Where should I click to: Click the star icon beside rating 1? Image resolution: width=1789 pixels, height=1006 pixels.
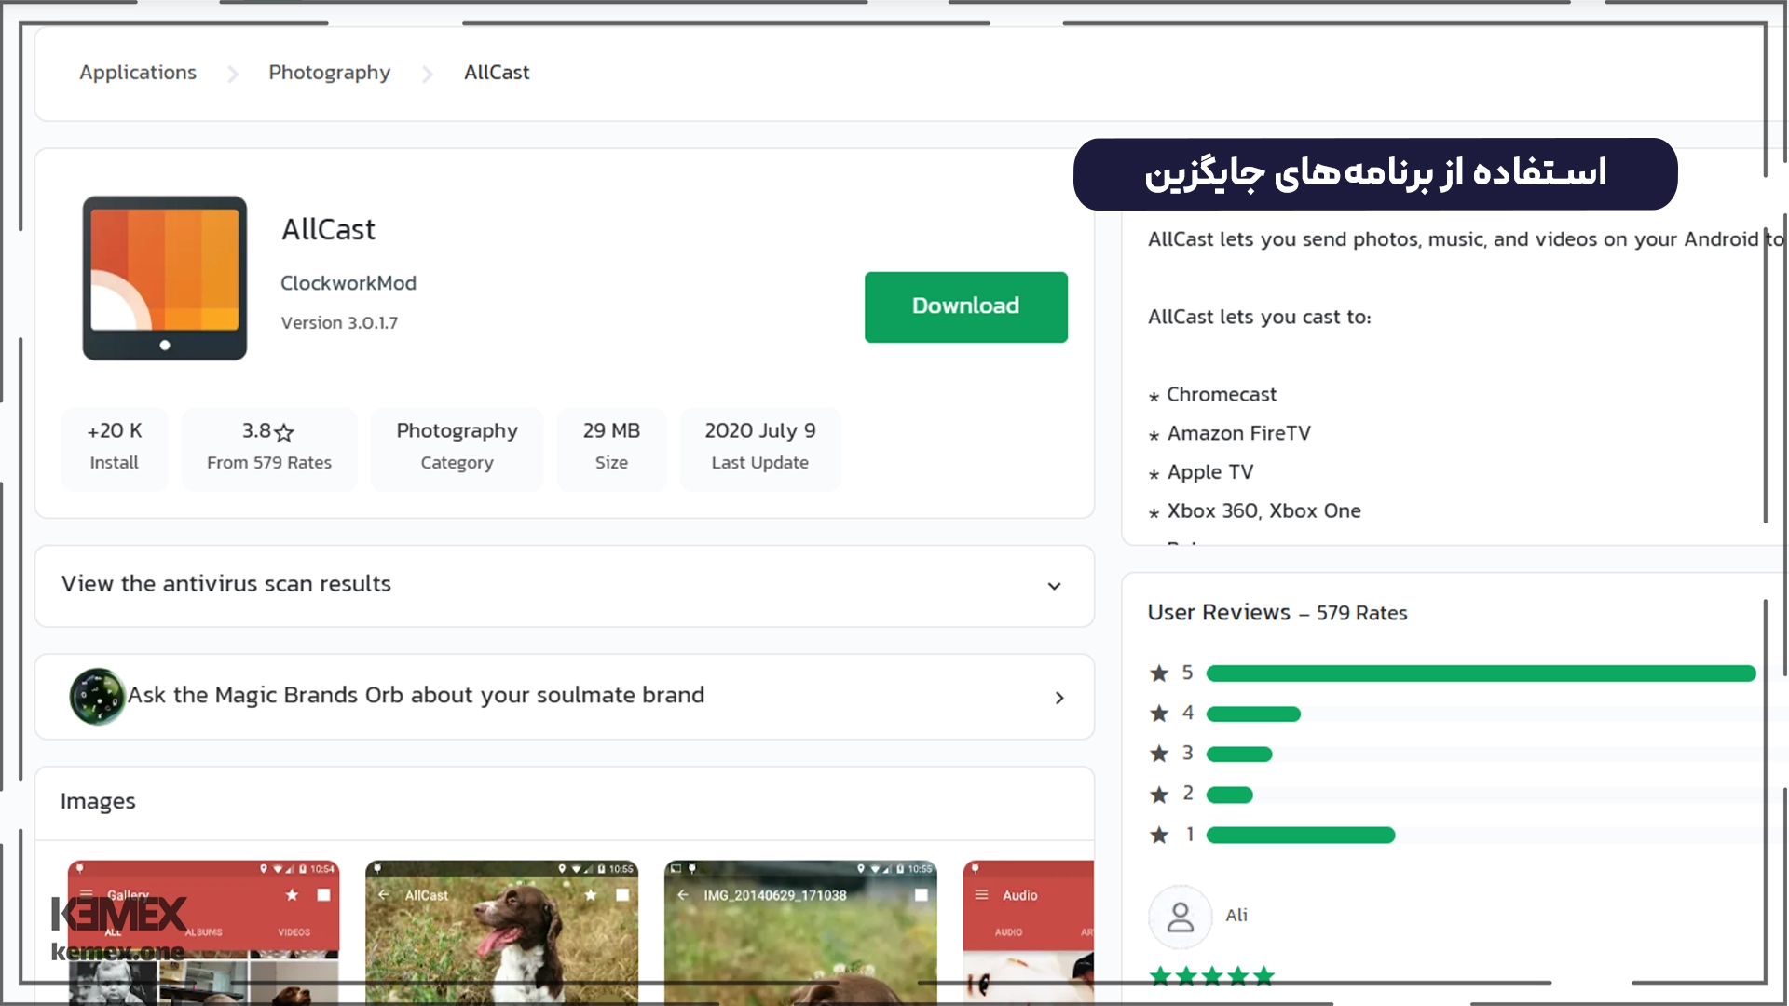[x=1159, y=836]
